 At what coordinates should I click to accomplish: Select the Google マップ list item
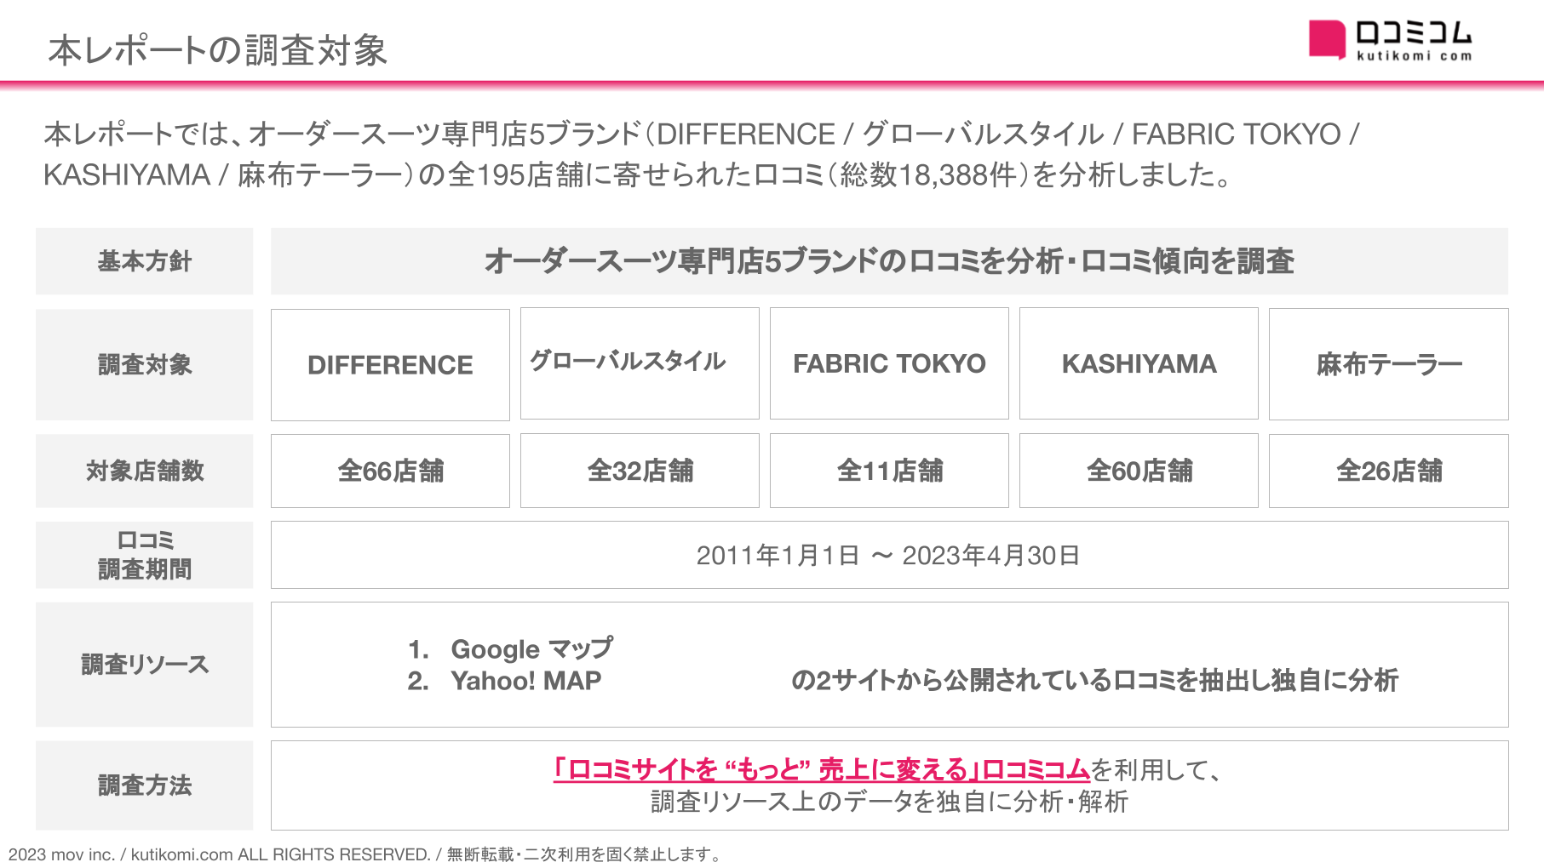(531, 648)
